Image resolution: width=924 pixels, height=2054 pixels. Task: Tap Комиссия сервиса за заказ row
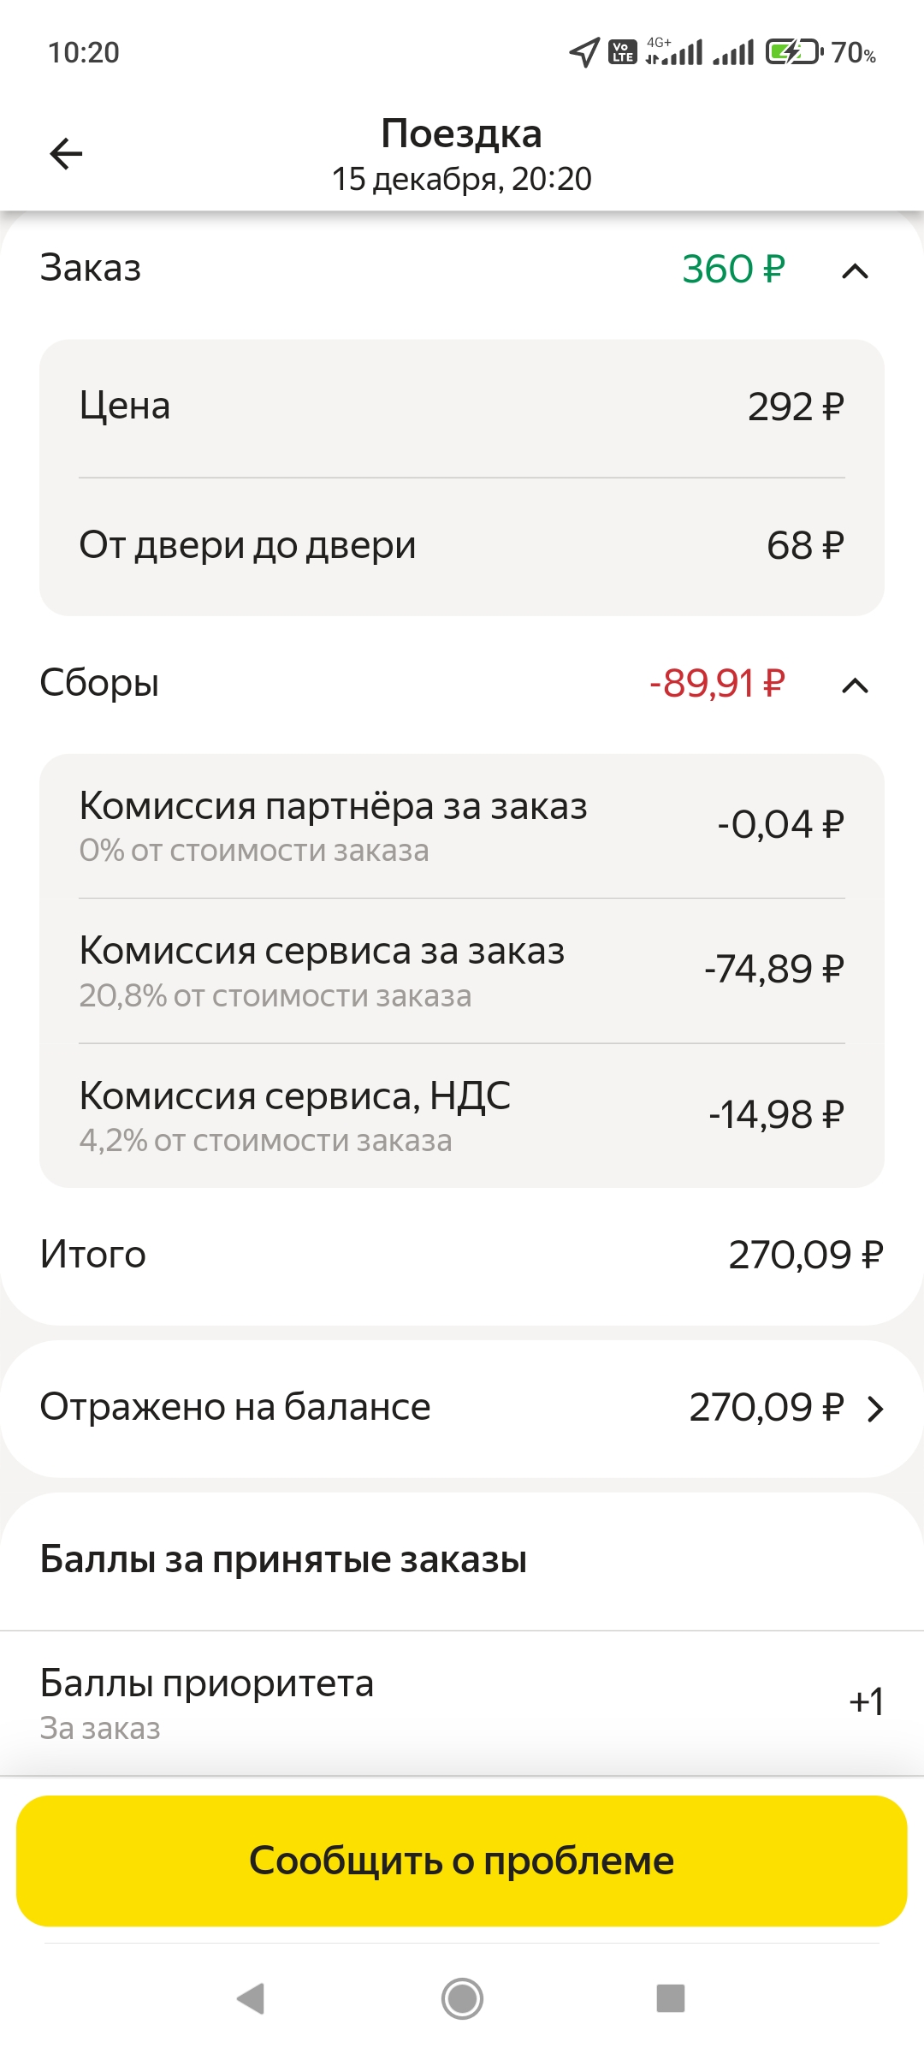pos(462,971)
